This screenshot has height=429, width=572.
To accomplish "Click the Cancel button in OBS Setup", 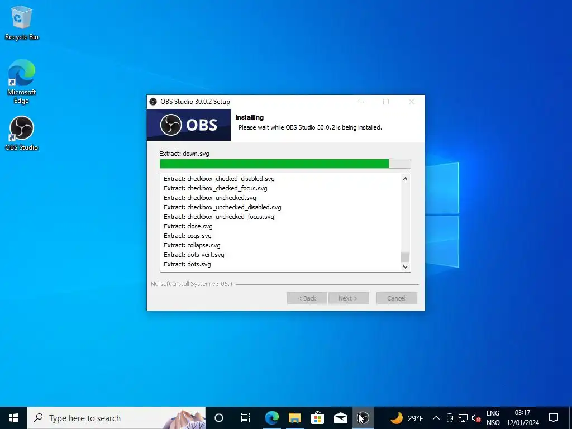I will 397,298.
